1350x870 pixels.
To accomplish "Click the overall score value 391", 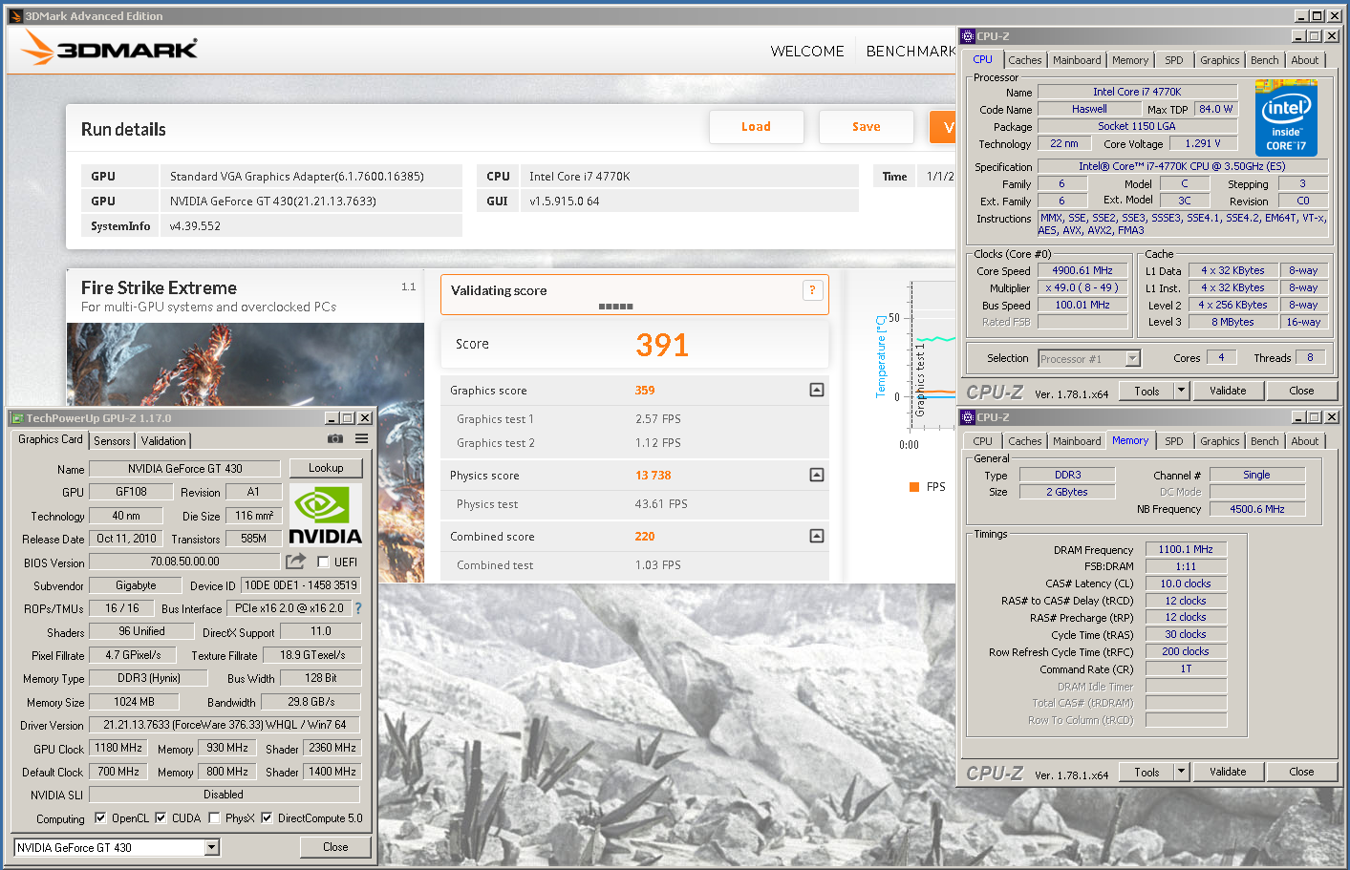I will click(x=662, y=345).
